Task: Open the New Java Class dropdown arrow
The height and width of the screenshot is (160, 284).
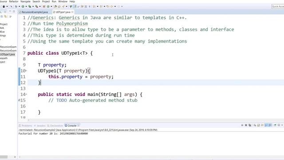Action: pos(51,6)
